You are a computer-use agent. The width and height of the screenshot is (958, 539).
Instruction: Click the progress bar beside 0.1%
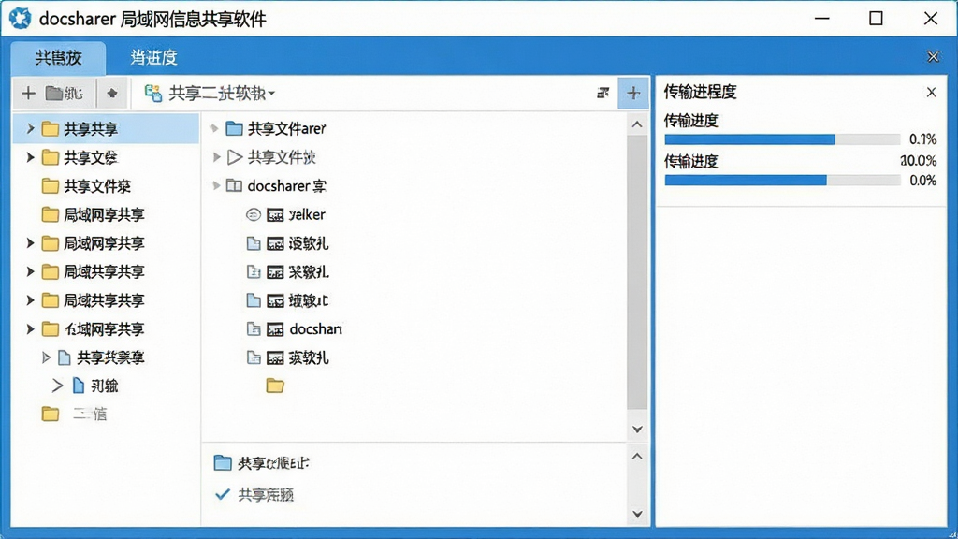782,139
